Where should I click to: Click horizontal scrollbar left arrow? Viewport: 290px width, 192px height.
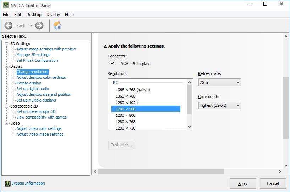point(95,172)
